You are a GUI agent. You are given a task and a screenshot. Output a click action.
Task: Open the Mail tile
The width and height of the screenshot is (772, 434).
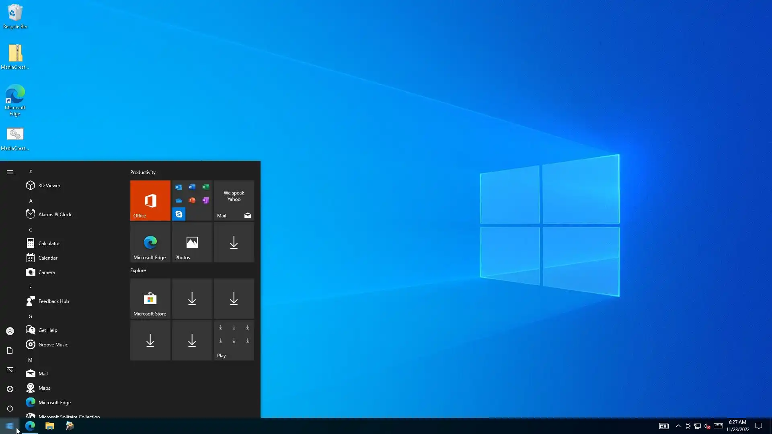pyautogui.click(x=234, y=200)
